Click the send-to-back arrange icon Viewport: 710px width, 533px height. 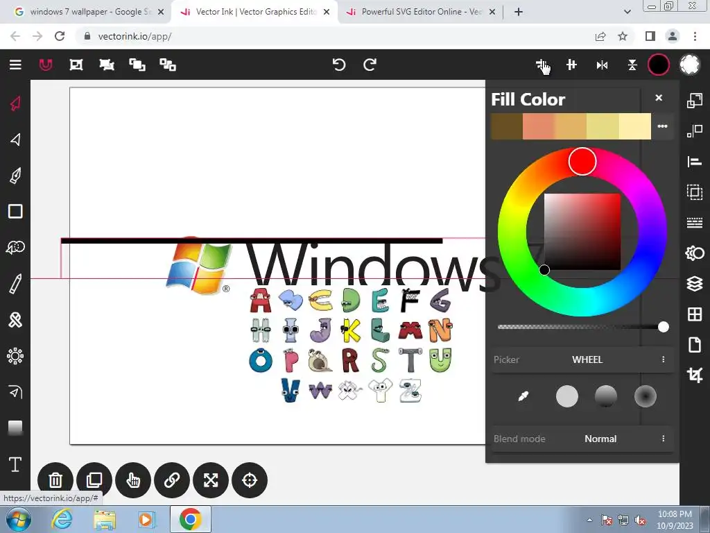coord(168,65)
